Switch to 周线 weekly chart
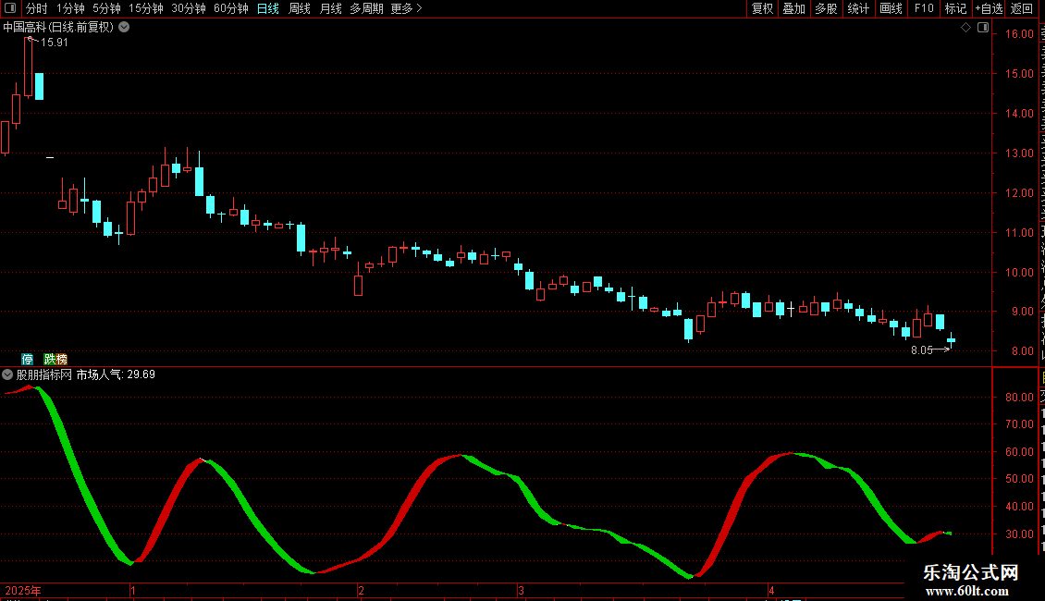Screen dimensions: 1045x601 pyautogui.click(x=300, y=8)
